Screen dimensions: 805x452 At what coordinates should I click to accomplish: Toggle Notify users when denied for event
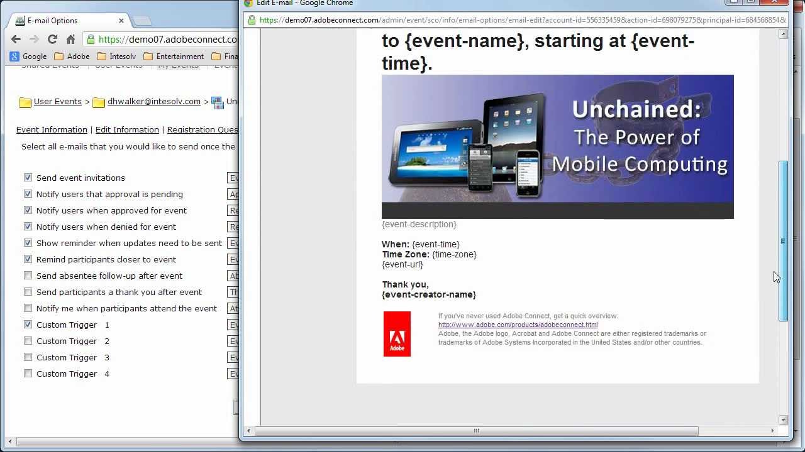[x=28, y=227]
